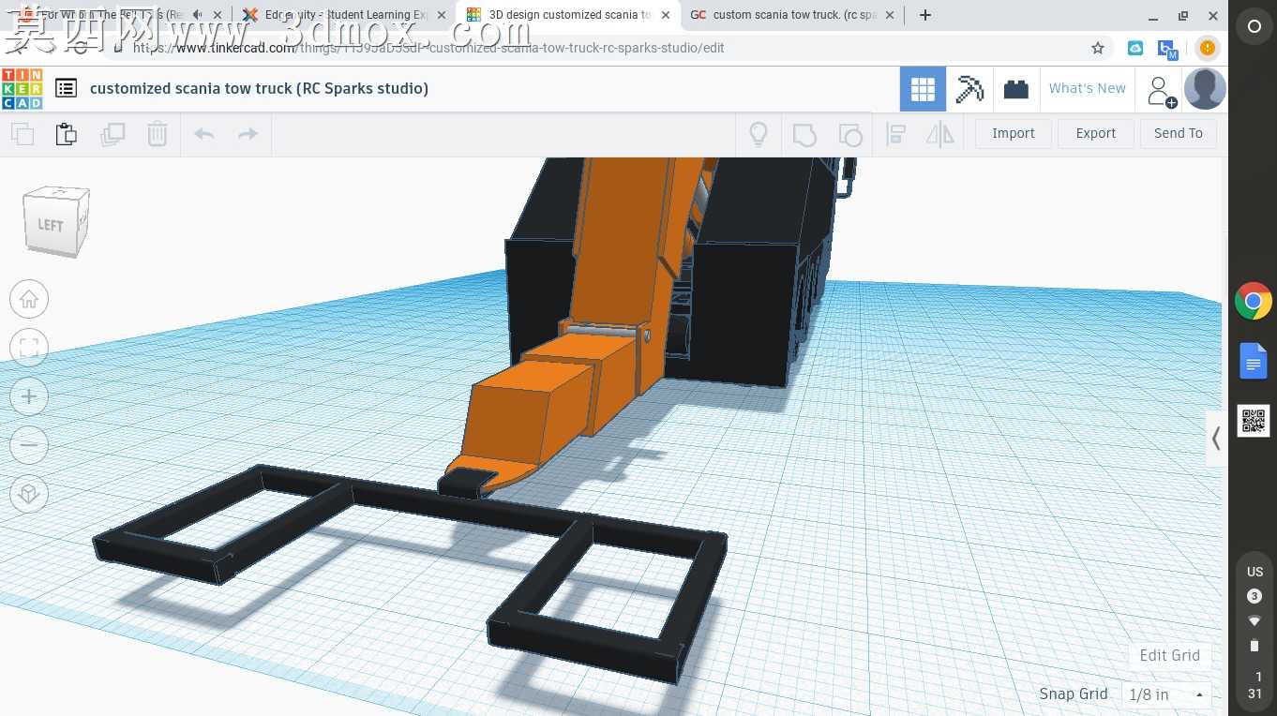
Task: Open a new browser tab
Action: [x=925, y=15]
